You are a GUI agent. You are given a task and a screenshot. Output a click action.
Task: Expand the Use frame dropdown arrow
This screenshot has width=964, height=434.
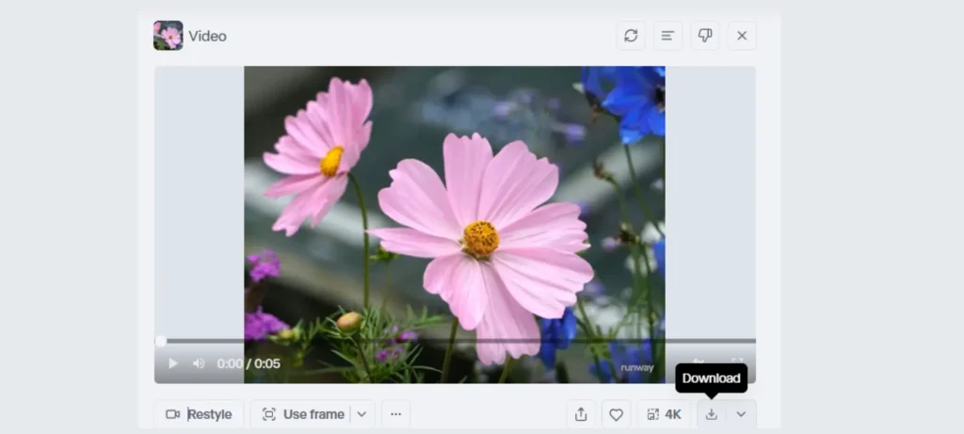pyautogui.click(x=362, y=414)
